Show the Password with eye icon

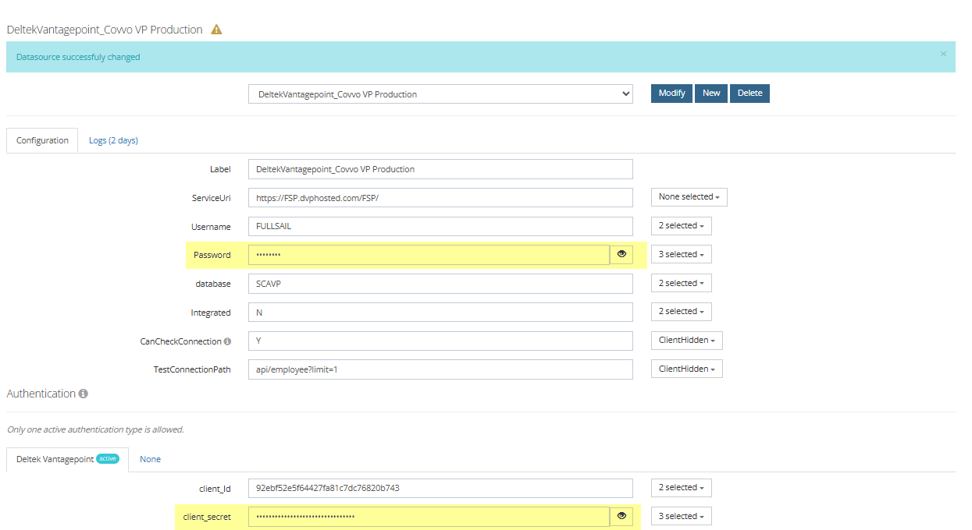coord(621,255)
